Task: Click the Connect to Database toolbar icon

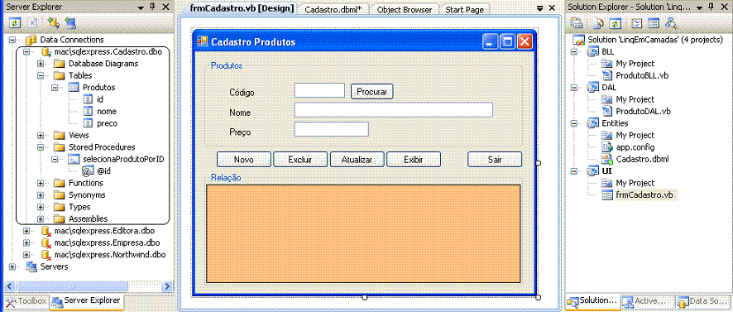Action: 53,22
